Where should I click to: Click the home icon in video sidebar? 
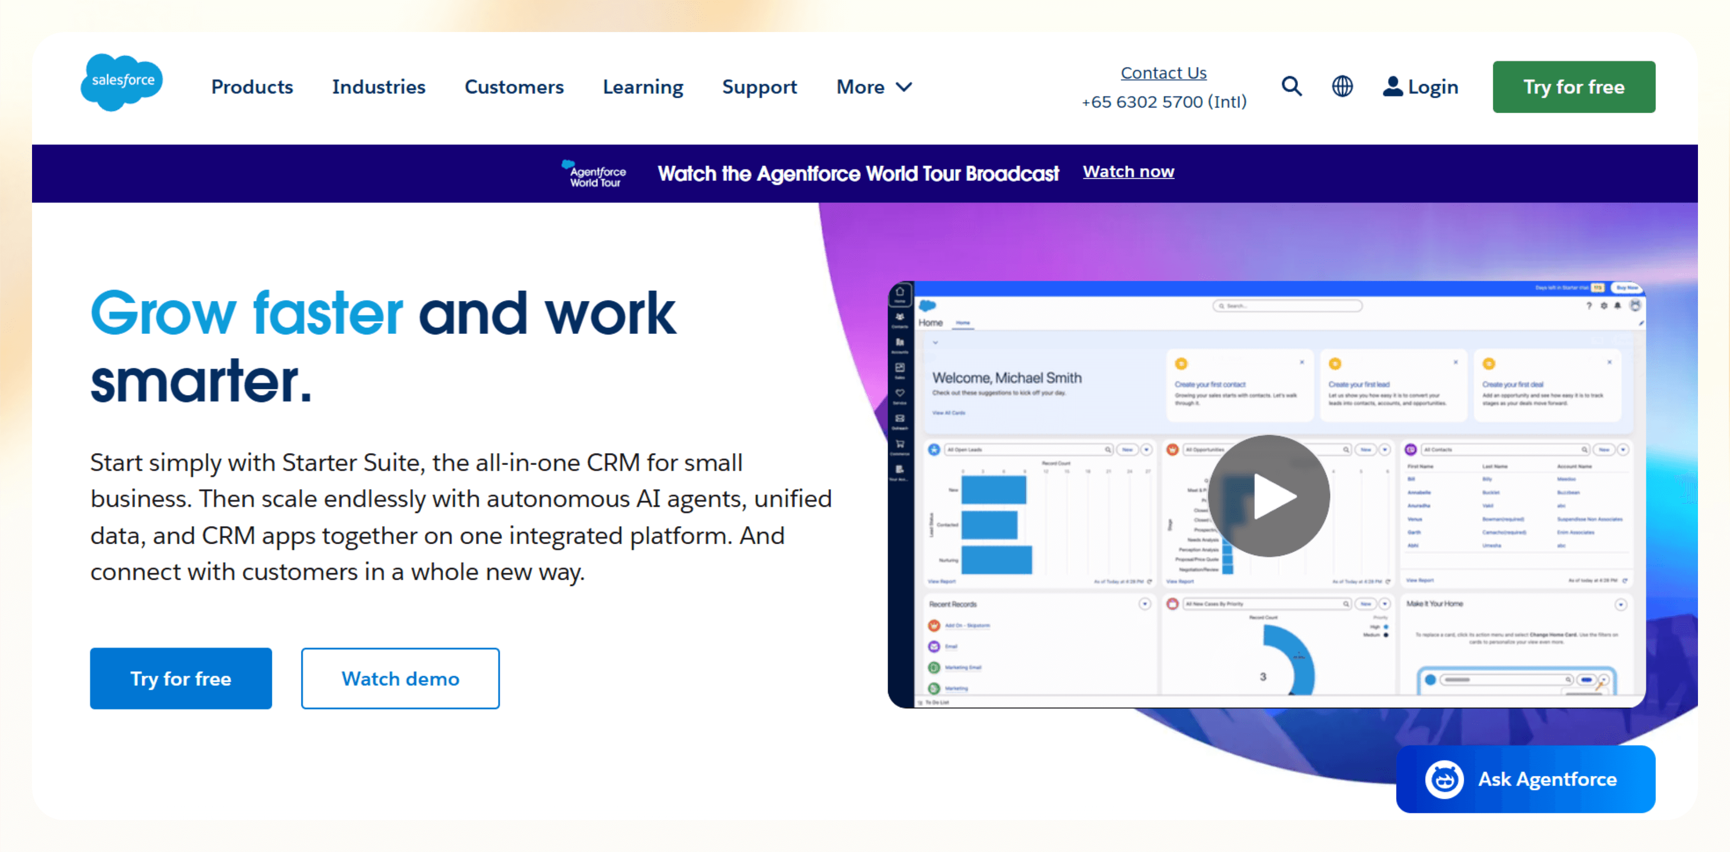point(900,293)
